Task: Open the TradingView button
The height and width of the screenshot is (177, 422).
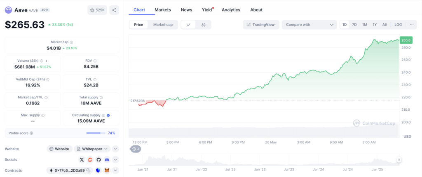Action: (x=261, y=25)
